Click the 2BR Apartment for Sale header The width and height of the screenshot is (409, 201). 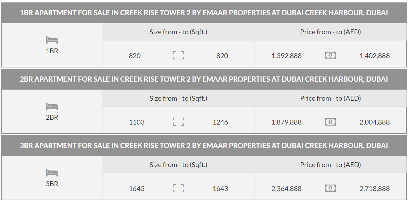point(204,79)
